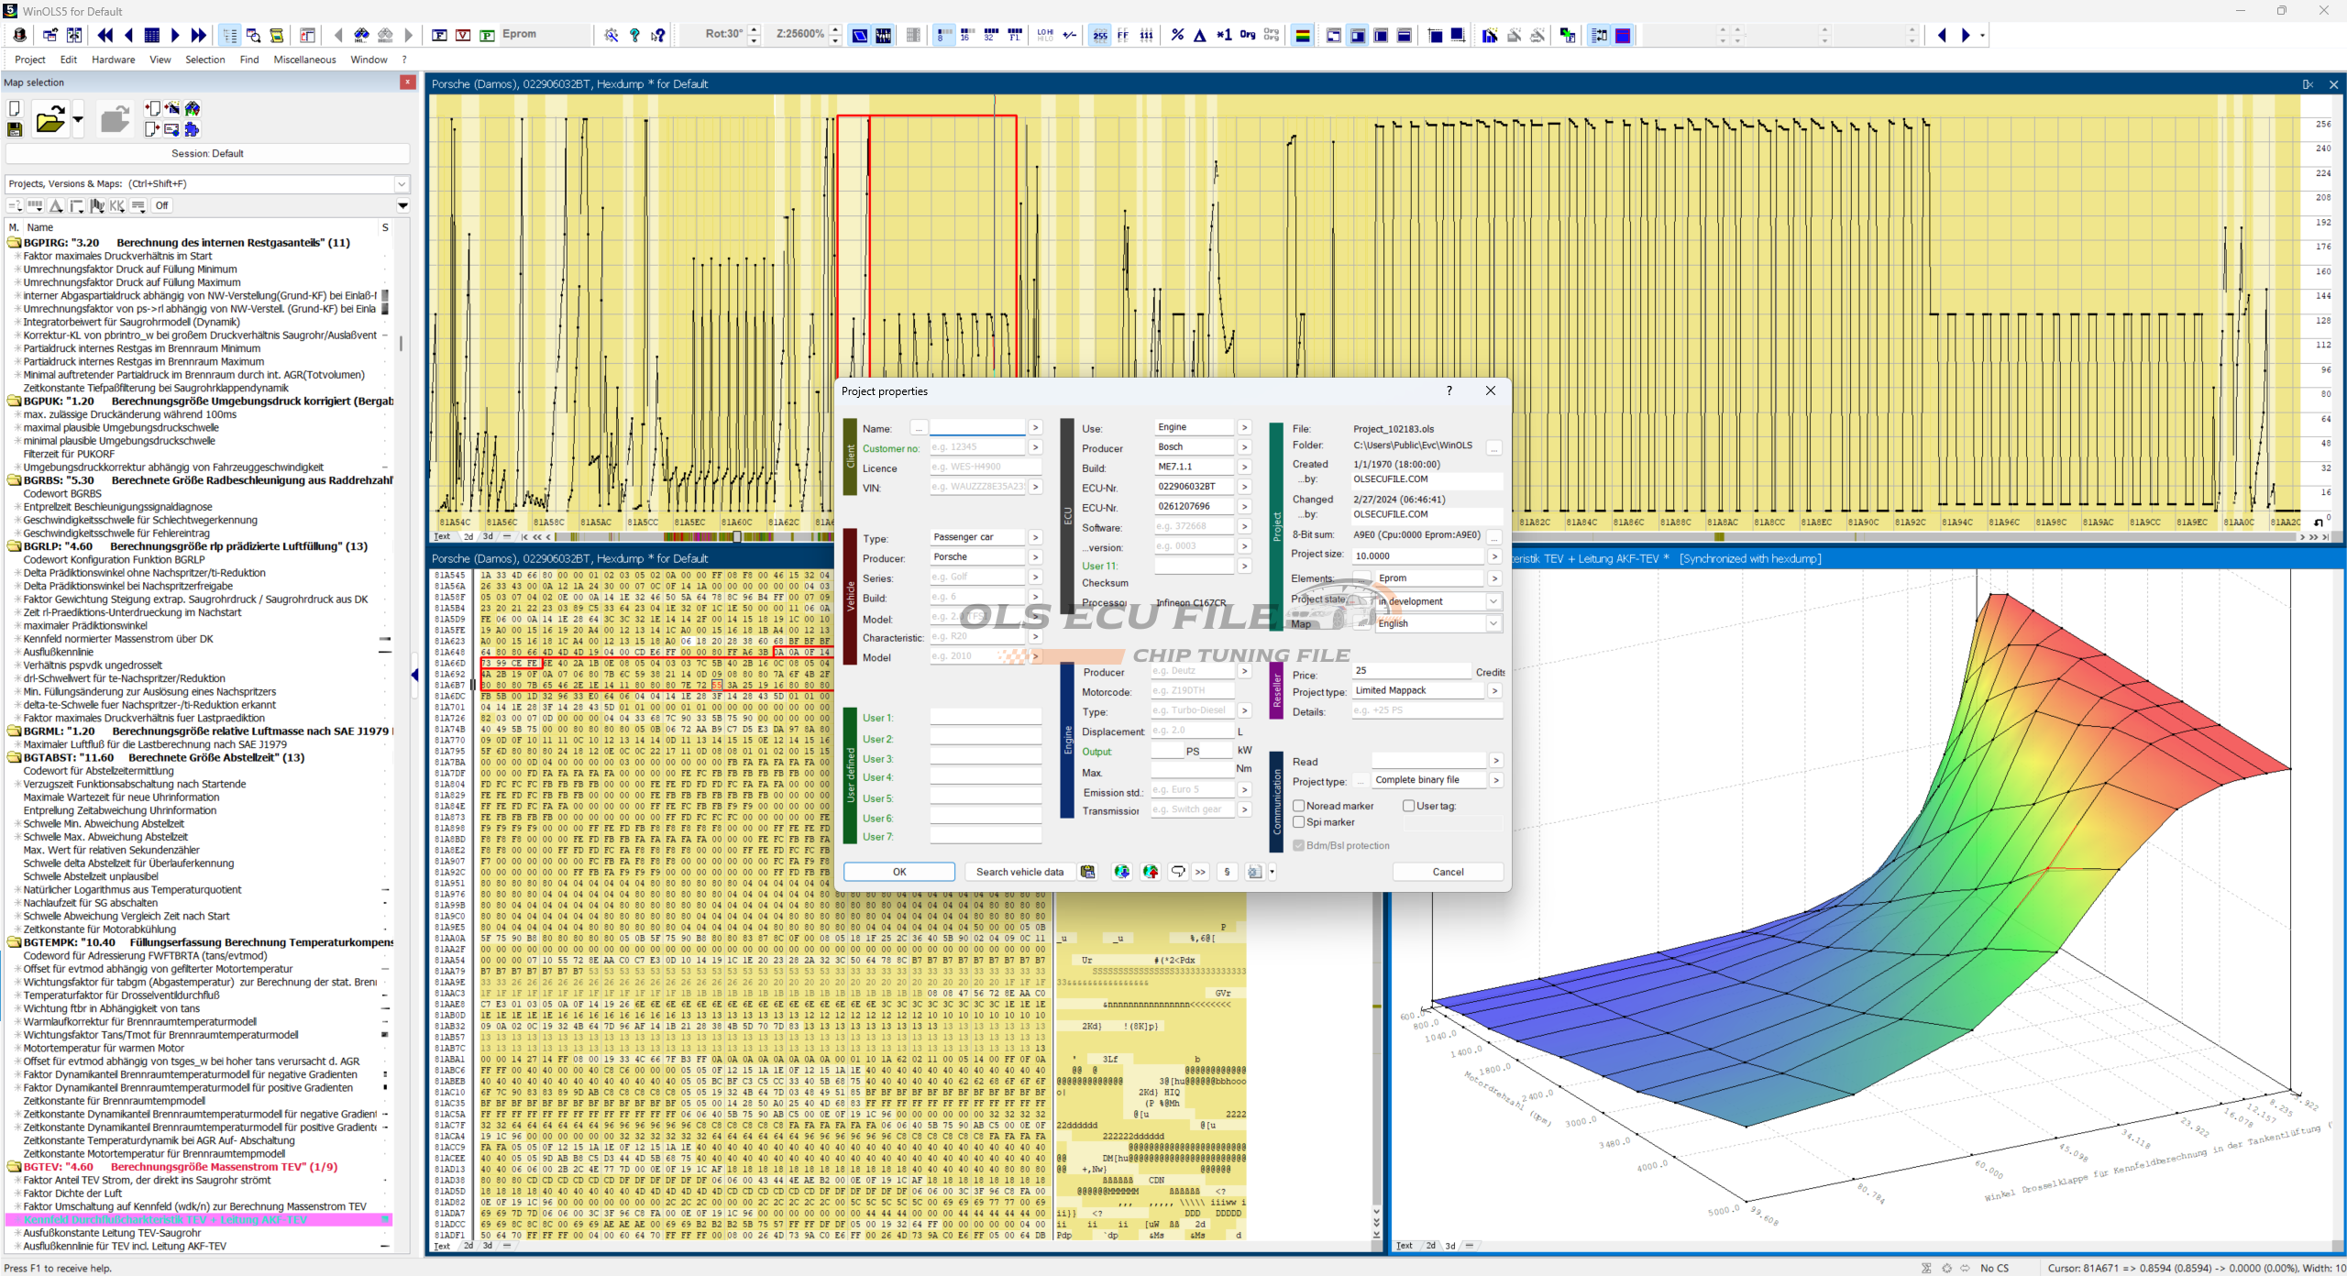Click OK in Project properties dialog
This screenshot has width=2347, height=1276.
pos(899,872)
